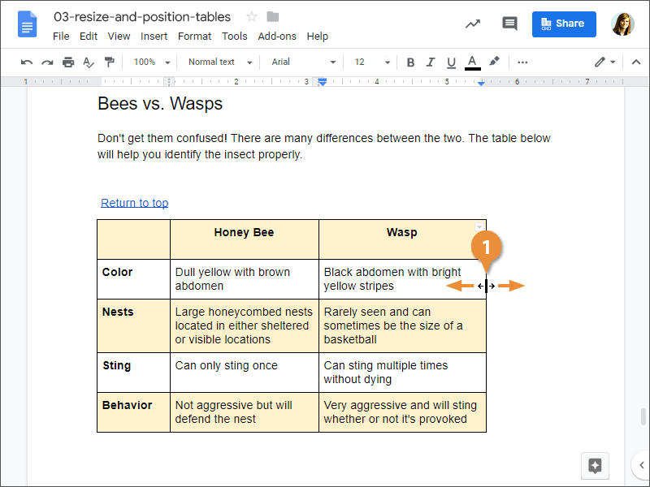Click the Redo arrow icon
650x487 pixels.
click(47, 62)
